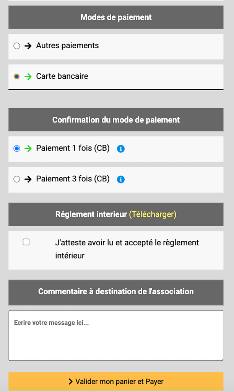Tick the règlement intérieur acceptance checkbox
Image resolution: width=234 pixels, height=392 pixels.
click(x=26, y=242)
